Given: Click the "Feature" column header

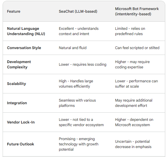Looking at the screenshot, I should pos(13,11).
